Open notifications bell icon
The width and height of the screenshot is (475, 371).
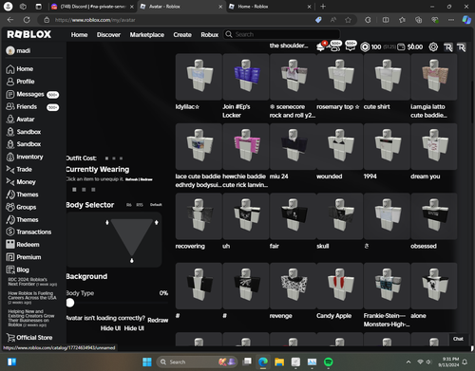(320, 47)
